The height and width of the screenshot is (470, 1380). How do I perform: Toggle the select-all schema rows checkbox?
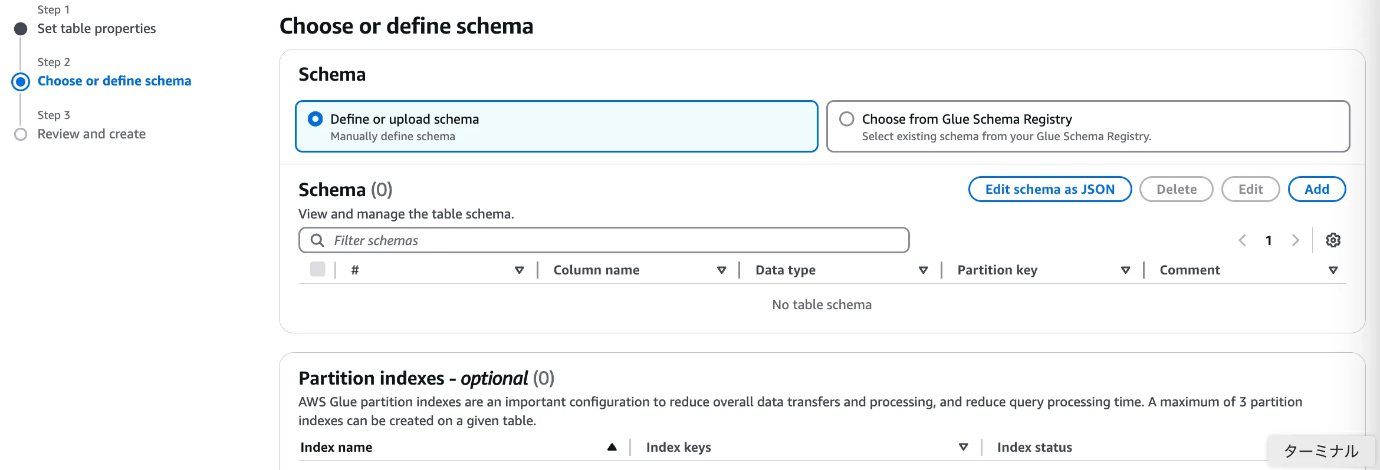(317, 269)
